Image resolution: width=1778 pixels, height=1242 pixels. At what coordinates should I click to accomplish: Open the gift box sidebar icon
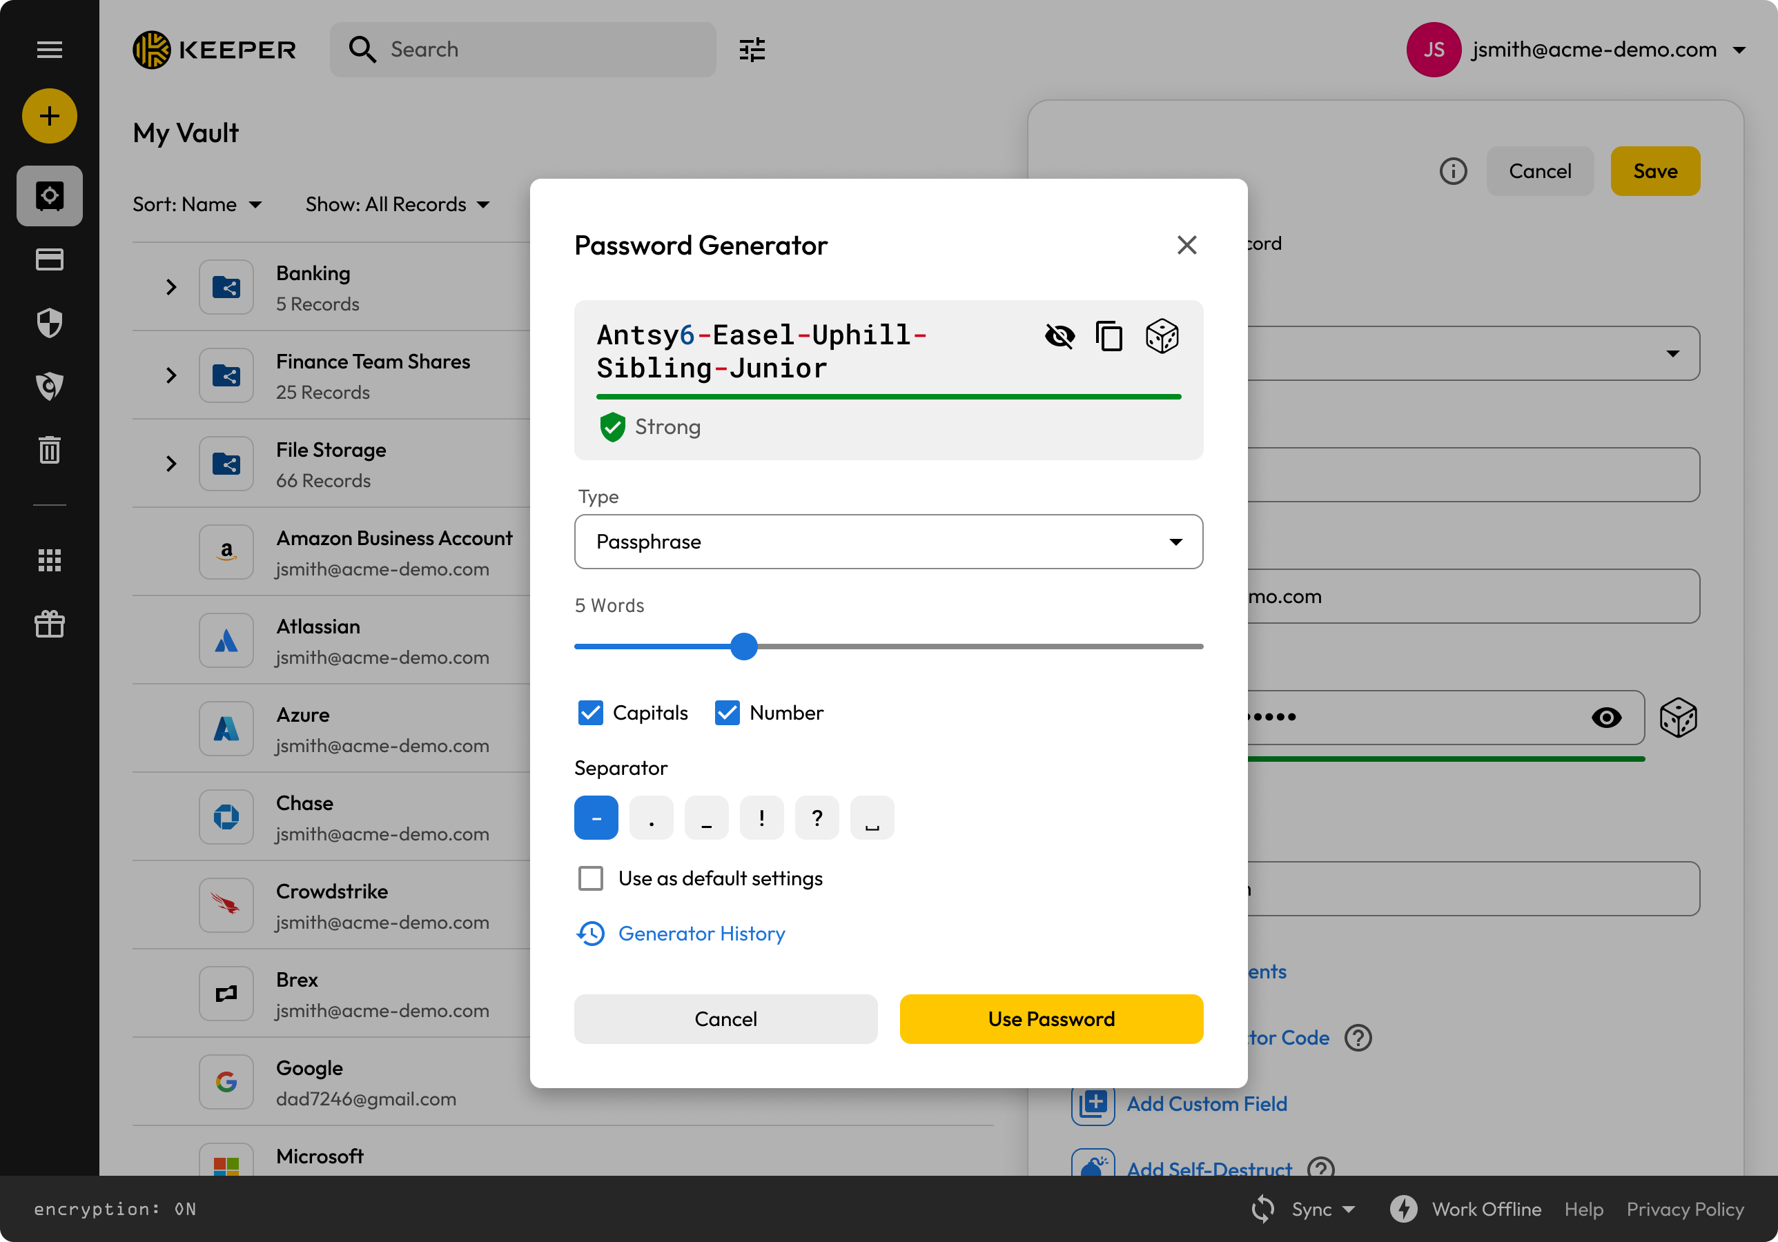tap(50, 623)
